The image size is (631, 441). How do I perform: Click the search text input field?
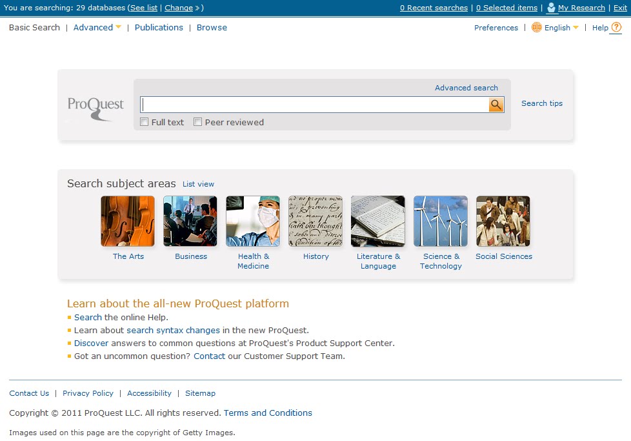point(314,105)
